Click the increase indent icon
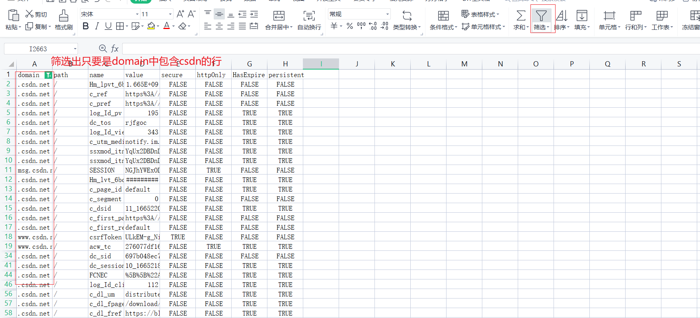The image size is (700, 318). click(x=254, y=14)
